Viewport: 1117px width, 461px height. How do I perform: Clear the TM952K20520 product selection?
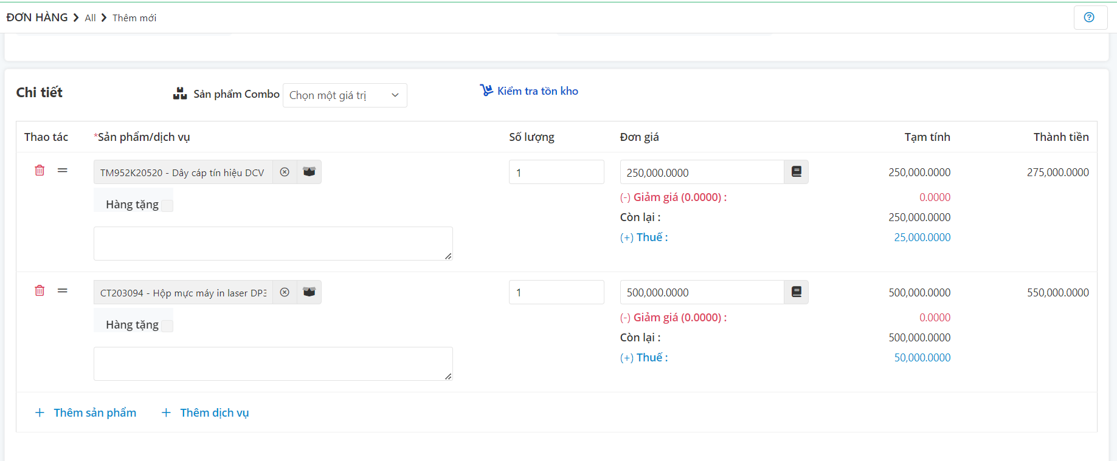point(285,172)
